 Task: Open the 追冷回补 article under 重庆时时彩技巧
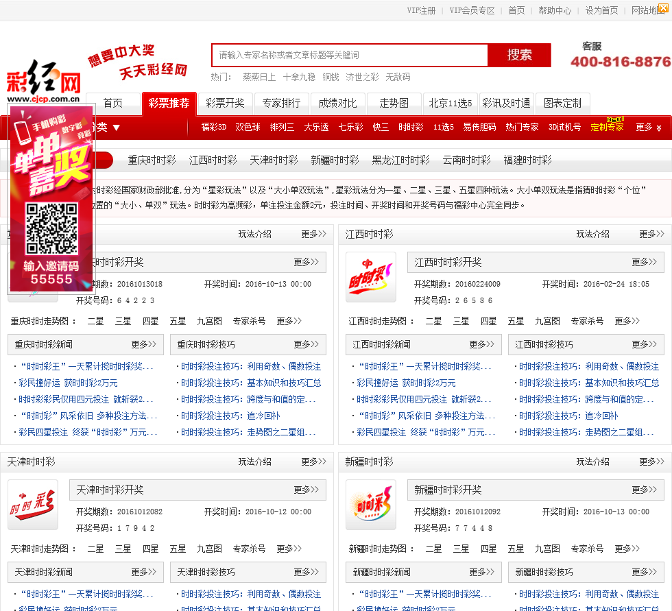coord(230,416)
